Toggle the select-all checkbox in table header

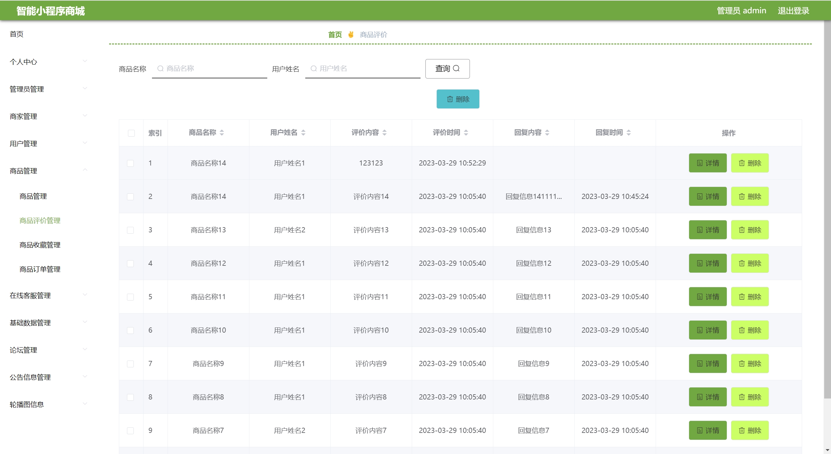point(131,133)
